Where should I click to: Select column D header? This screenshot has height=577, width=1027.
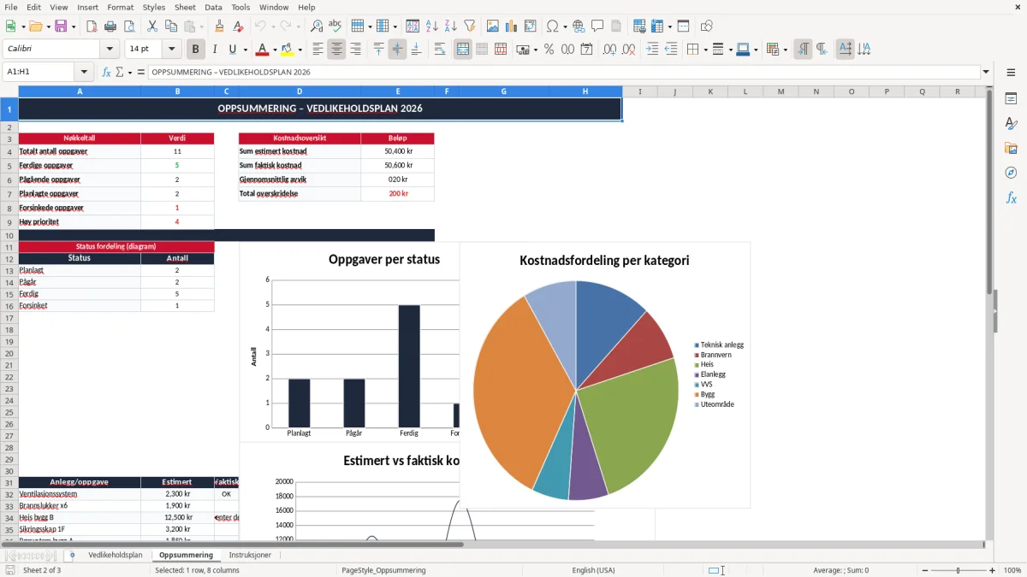click(300, 91)
